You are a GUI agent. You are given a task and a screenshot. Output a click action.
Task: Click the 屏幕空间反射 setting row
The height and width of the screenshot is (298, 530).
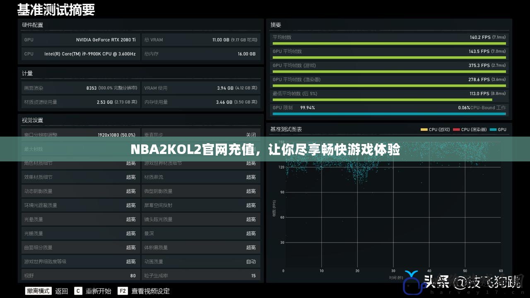(x=201, y=205)
